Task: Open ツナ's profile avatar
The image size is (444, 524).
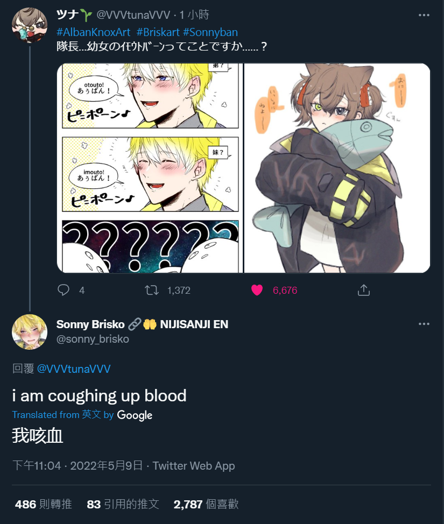Action: point(30,25)
